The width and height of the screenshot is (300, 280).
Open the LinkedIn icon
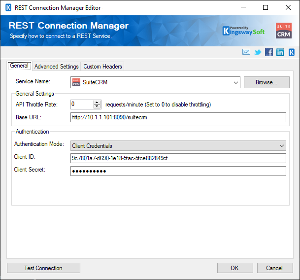280,52
